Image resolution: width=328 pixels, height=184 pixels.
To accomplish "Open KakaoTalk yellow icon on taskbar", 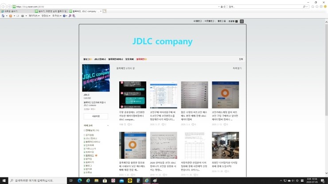I will click(130, 180).
